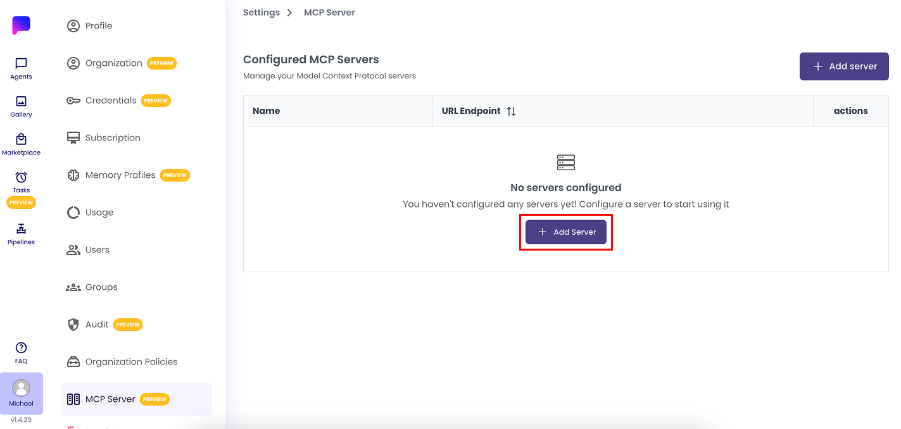Click the actions column header
The height and width of the screenshot is (429, 901).
[x=851, y=111]
